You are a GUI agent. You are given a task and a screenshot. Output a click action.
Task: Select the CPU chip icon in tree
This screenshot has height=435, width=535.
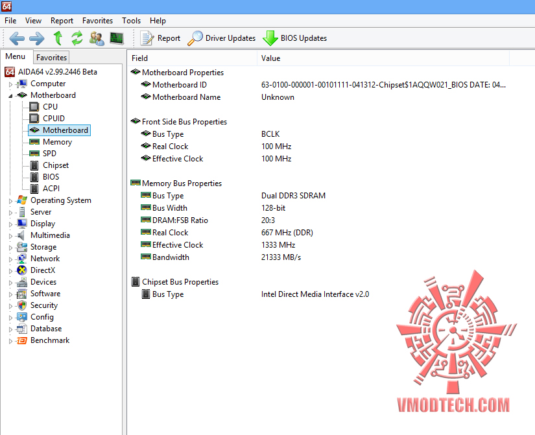(34, 107)
